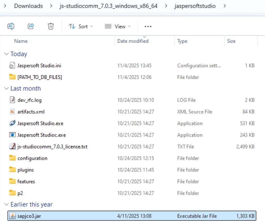Click the js-studiocomm_7.0.3_license.txt file name
Viewport: 265px width, 224px height.
coord(52,147)
